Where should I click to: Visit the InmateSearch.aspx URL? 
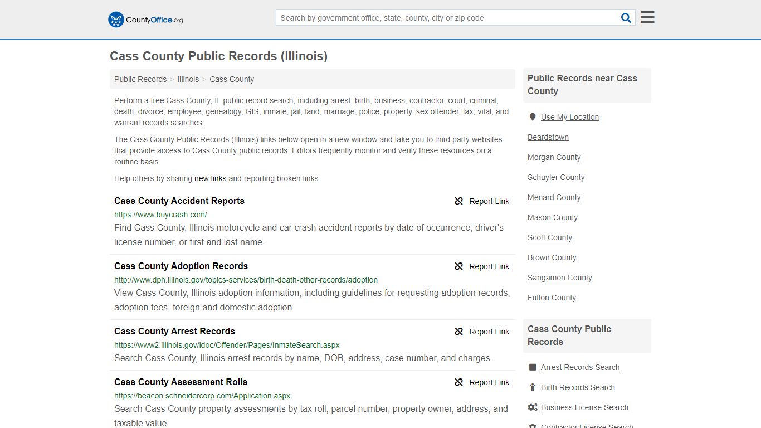(227, 345)
